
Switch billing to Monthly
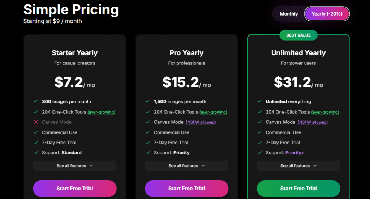tap(289, 14)
